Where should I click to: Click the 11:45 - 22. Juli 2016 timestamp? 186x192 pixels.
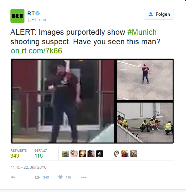point(28,167)
